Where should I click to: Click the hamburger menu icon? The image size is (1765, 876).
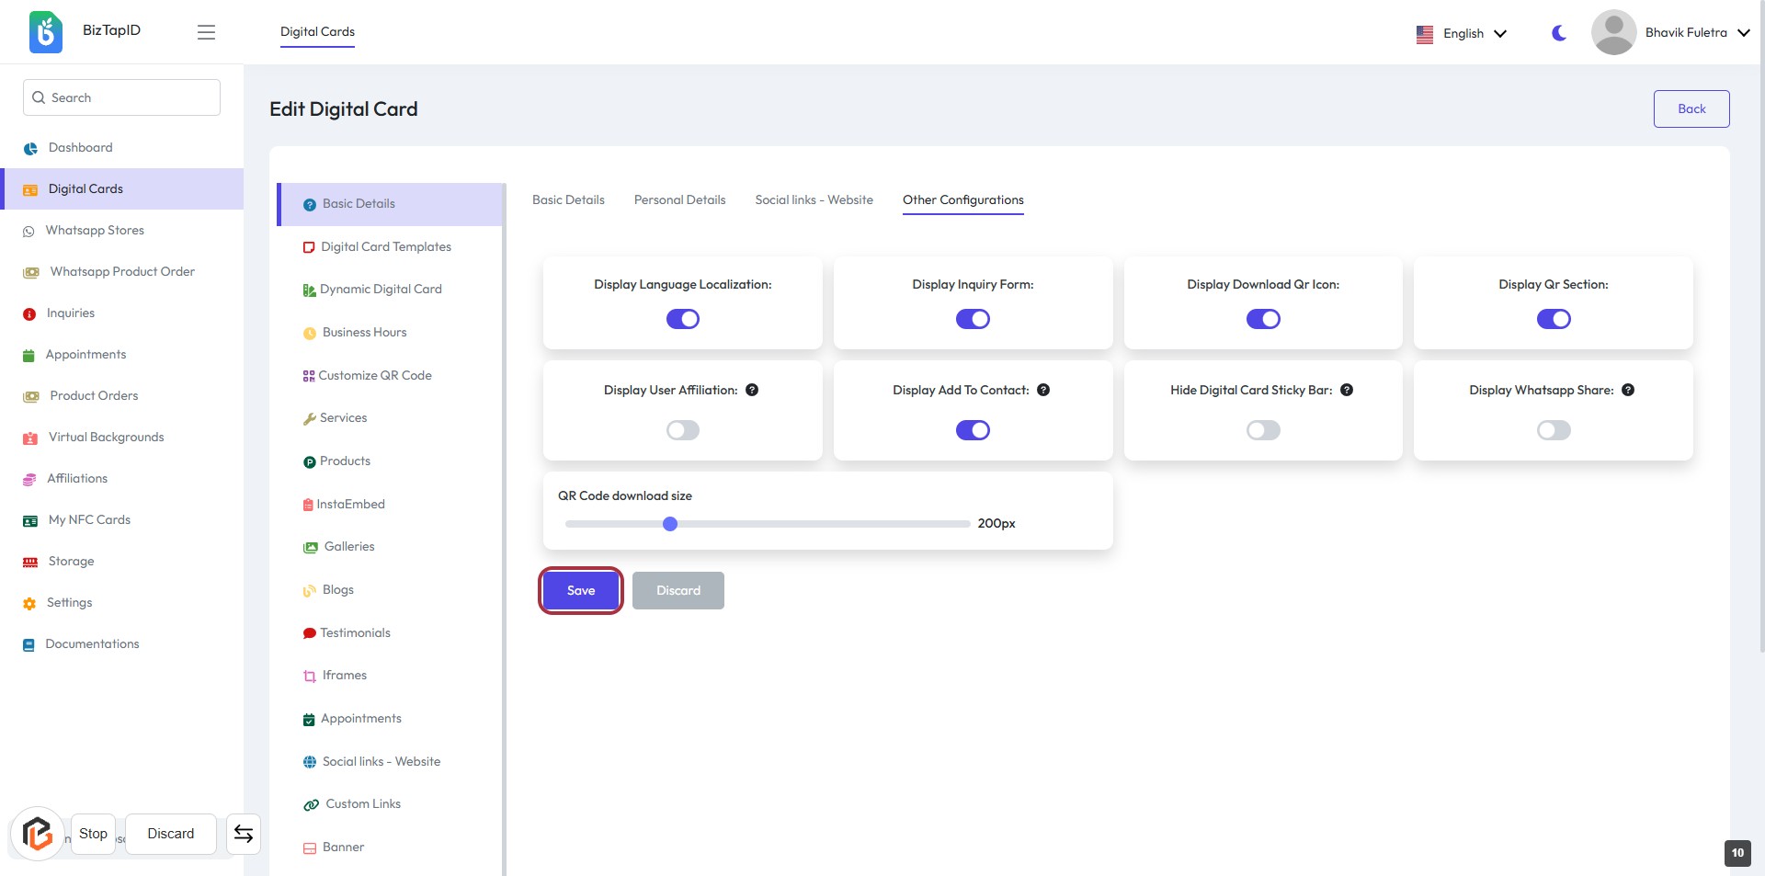point(206,32)
